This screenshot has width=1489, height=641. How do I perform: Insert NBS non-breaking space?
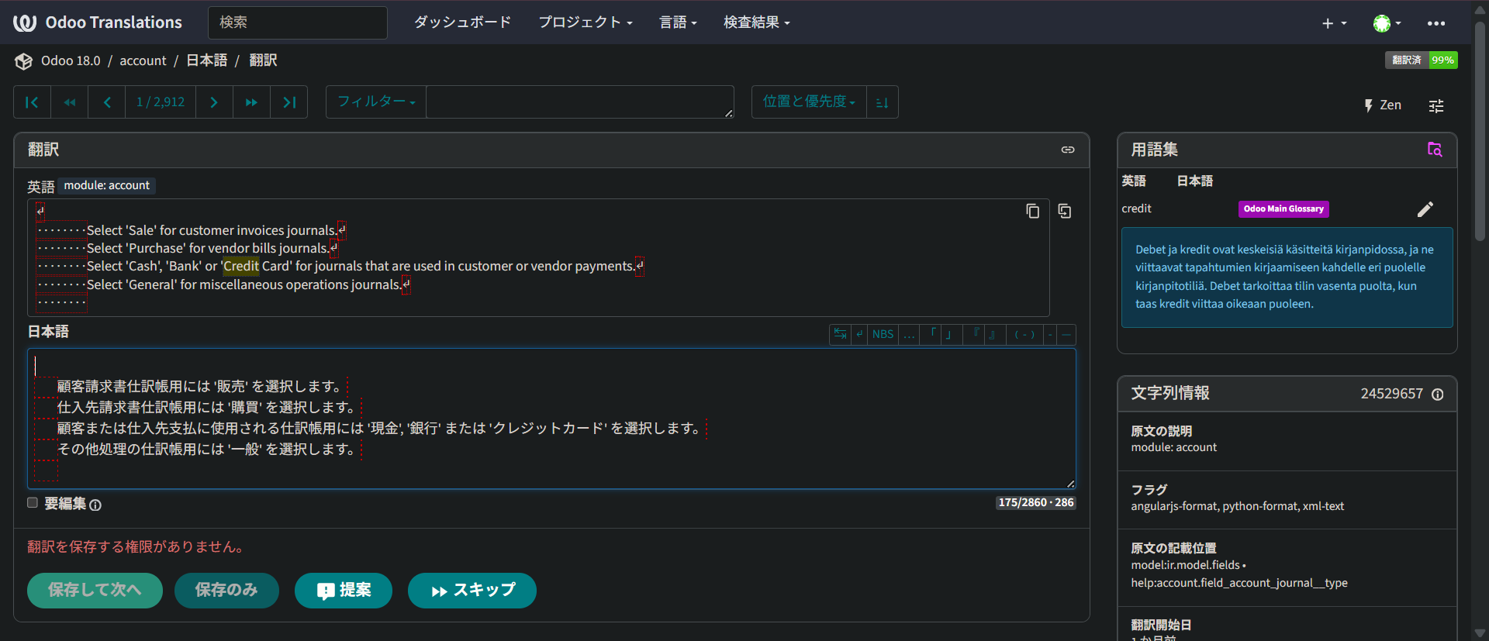point(883,334)
